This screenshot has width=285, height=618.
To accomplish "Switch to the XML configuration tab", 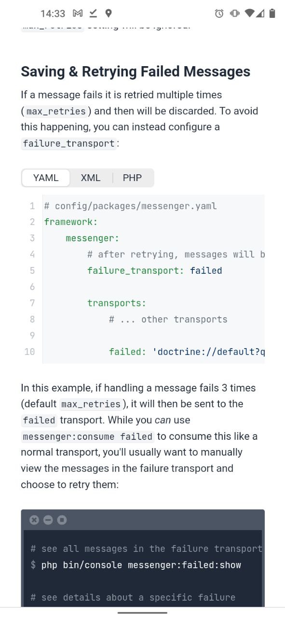I will click(91, 178).
